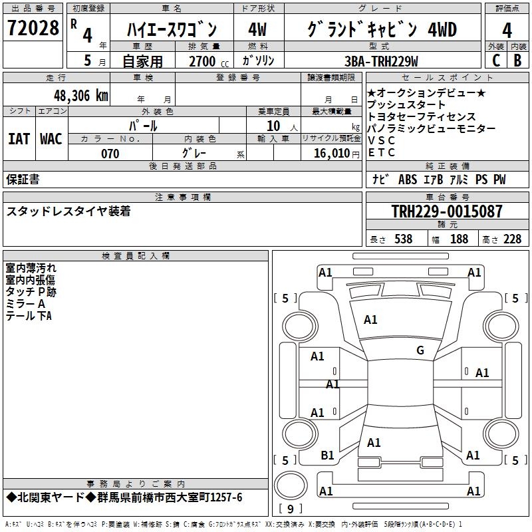Click ETC in sales points
This screenshot has height=532, width=532.
[x=381, y=153]
